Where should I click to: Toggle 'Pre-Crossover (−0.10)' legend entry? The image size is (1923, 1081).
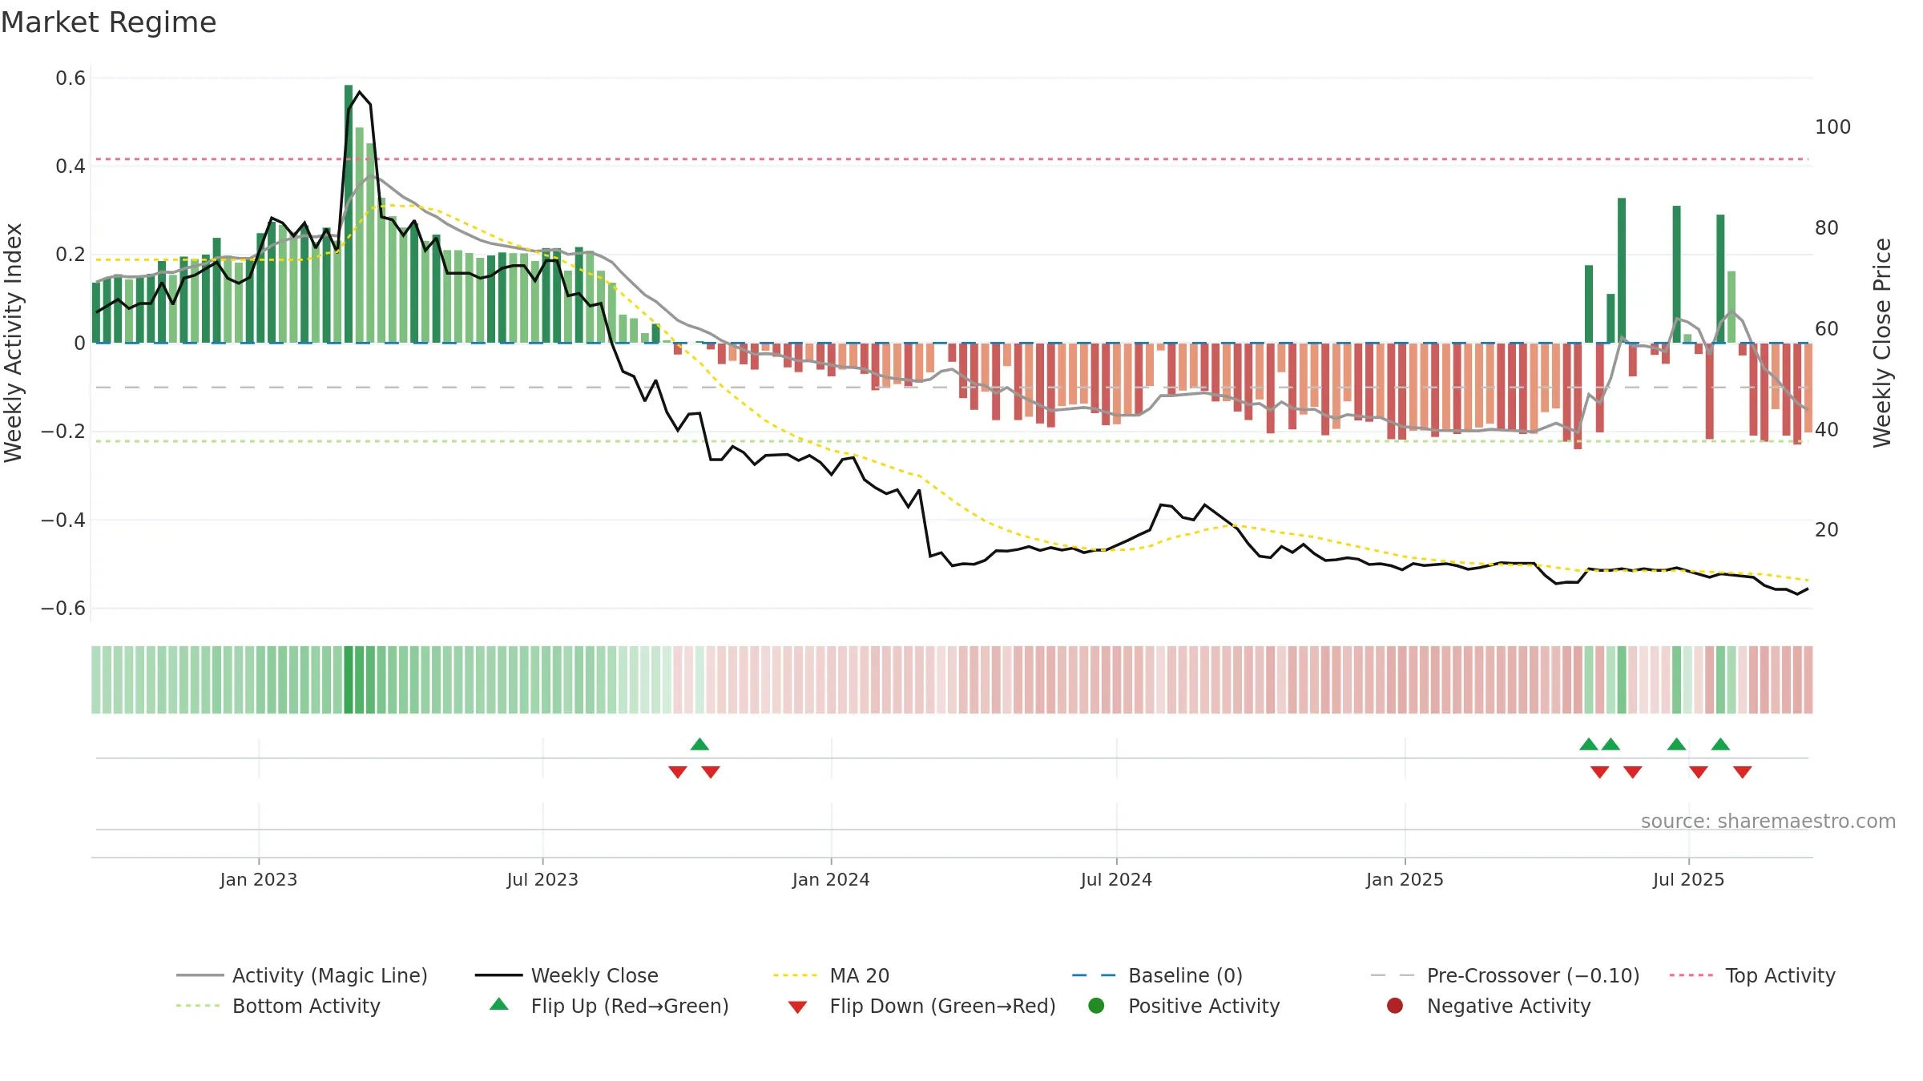[x=1506, y=975]
